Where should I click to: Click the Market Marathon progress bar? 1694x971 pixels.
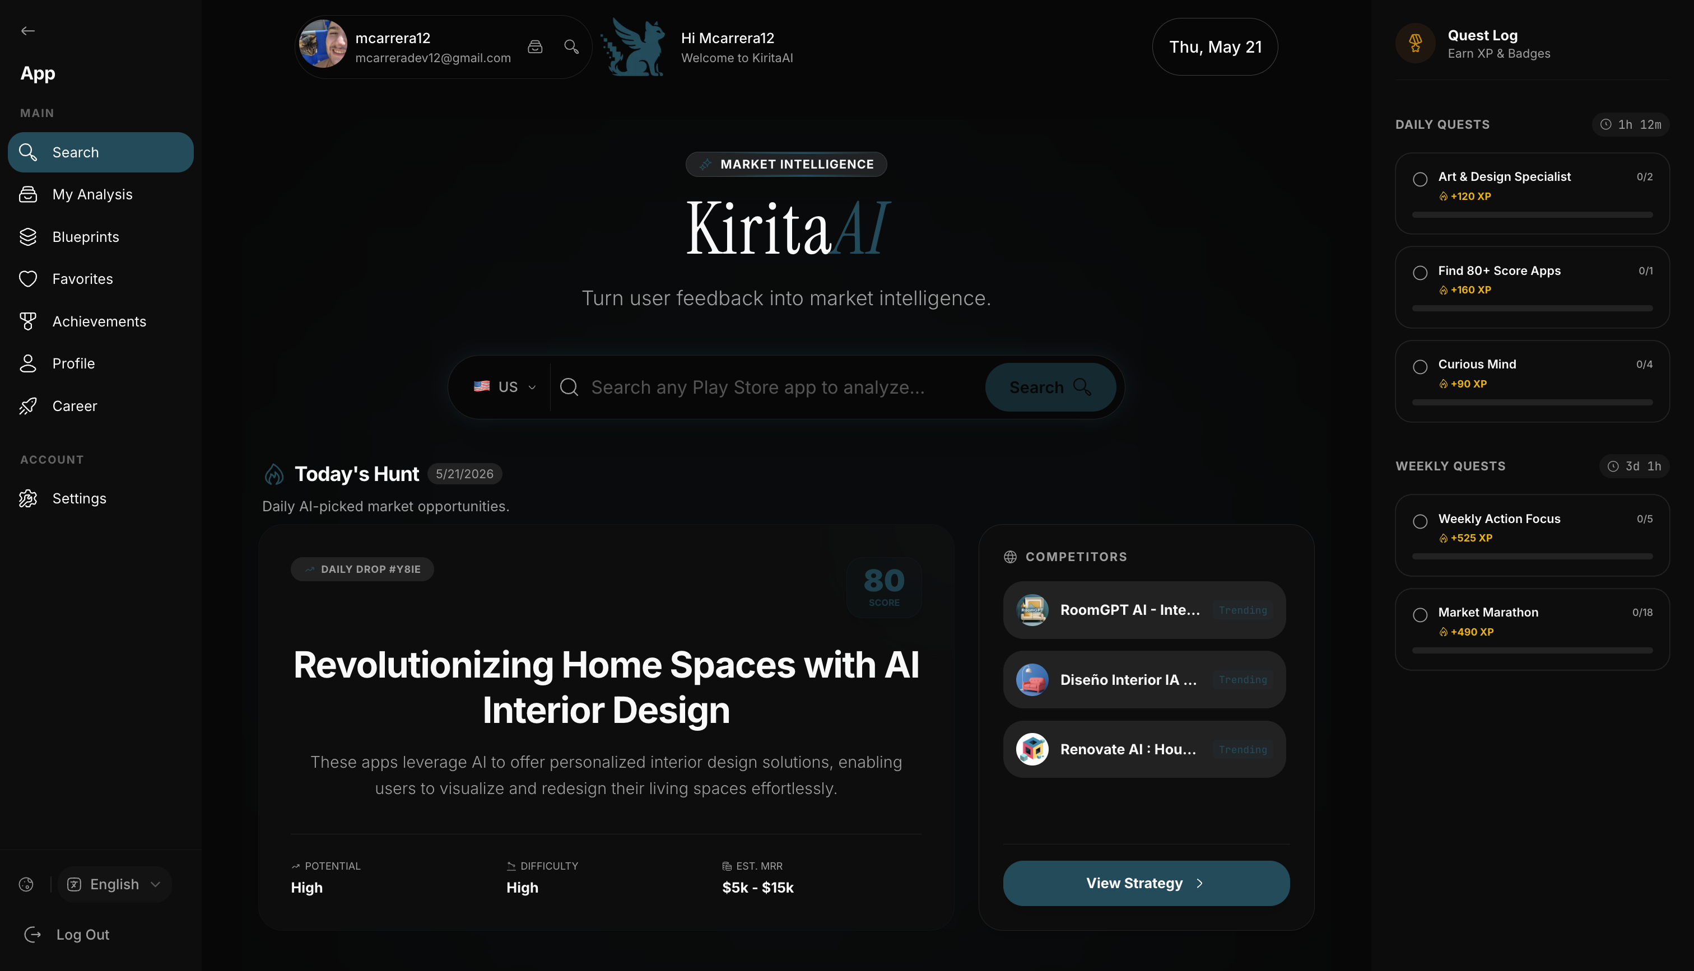[1532, 650]
